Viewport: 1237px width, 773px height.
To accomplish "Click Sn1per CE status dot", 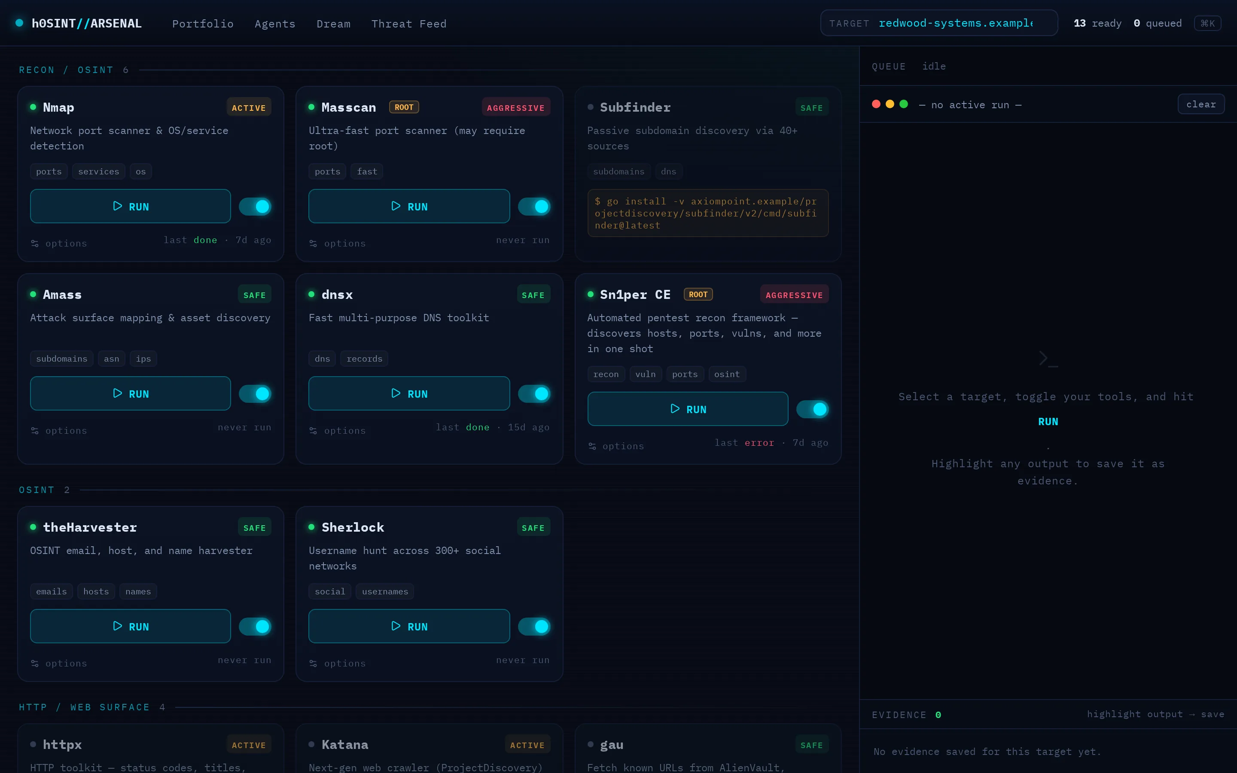I will [591, 294].
